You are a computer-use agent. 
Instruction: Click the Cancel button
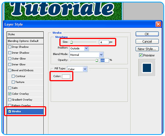point(147,42)
